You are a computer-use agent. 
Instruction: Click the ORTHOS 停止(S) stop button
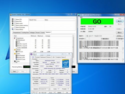(120, 21)
